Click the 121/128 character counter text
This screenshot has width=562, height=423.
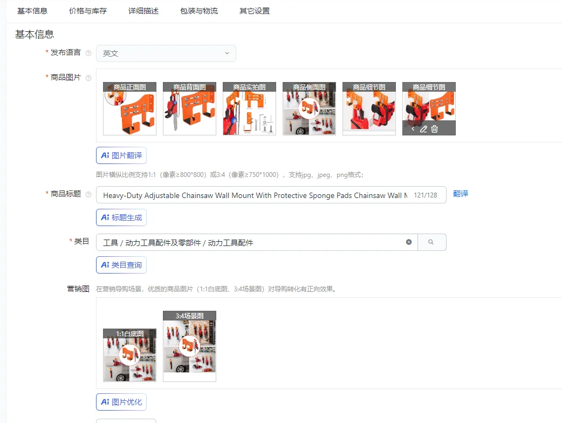(x=426, y=195)
